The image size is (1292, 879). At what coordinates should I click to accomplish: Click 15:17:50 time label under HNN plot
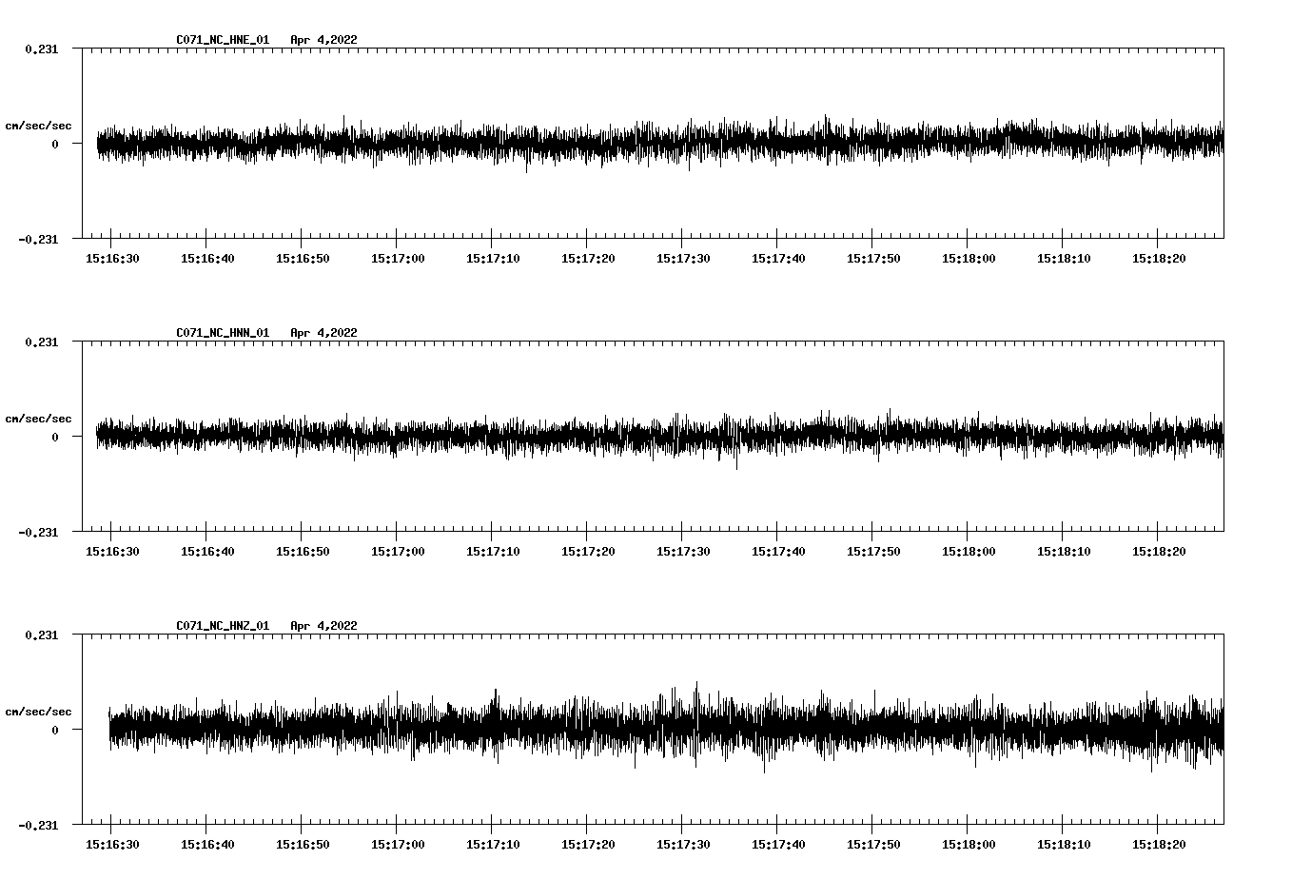[873, 552]
